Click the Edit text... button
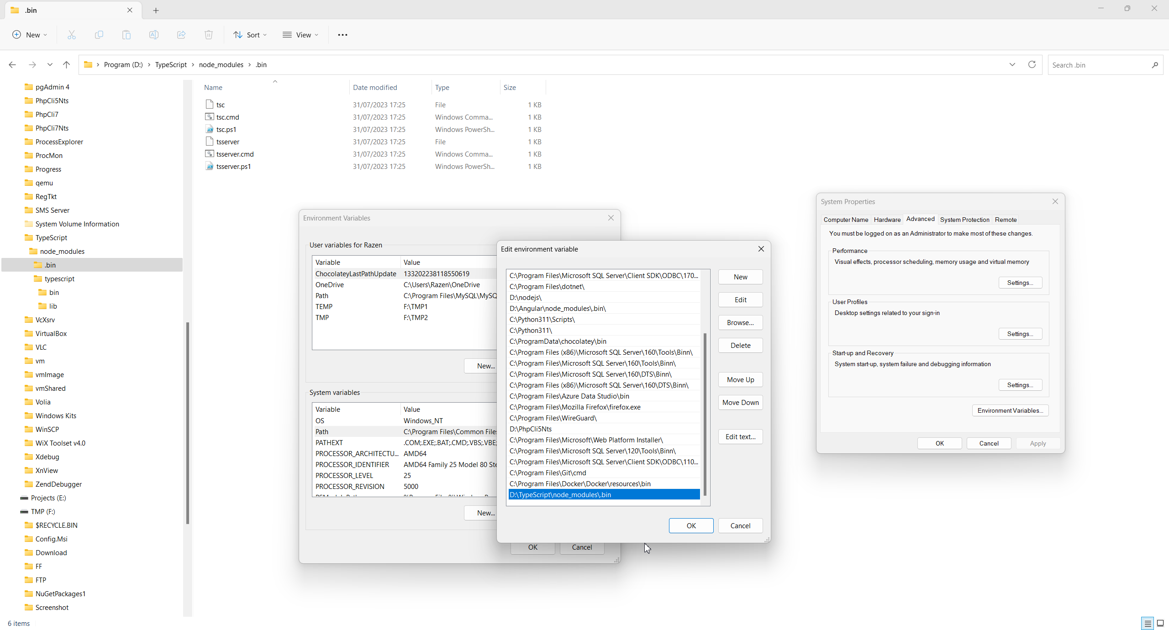The width and height of the screenshot is (1169, 630). [740, 437]
